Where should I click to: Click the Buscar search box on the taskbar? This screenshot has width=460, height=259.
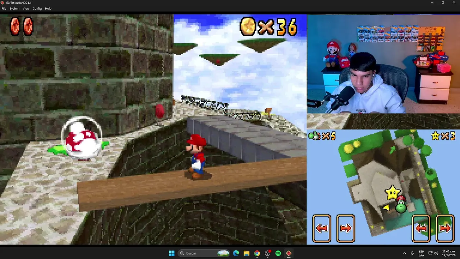[204, 253]
